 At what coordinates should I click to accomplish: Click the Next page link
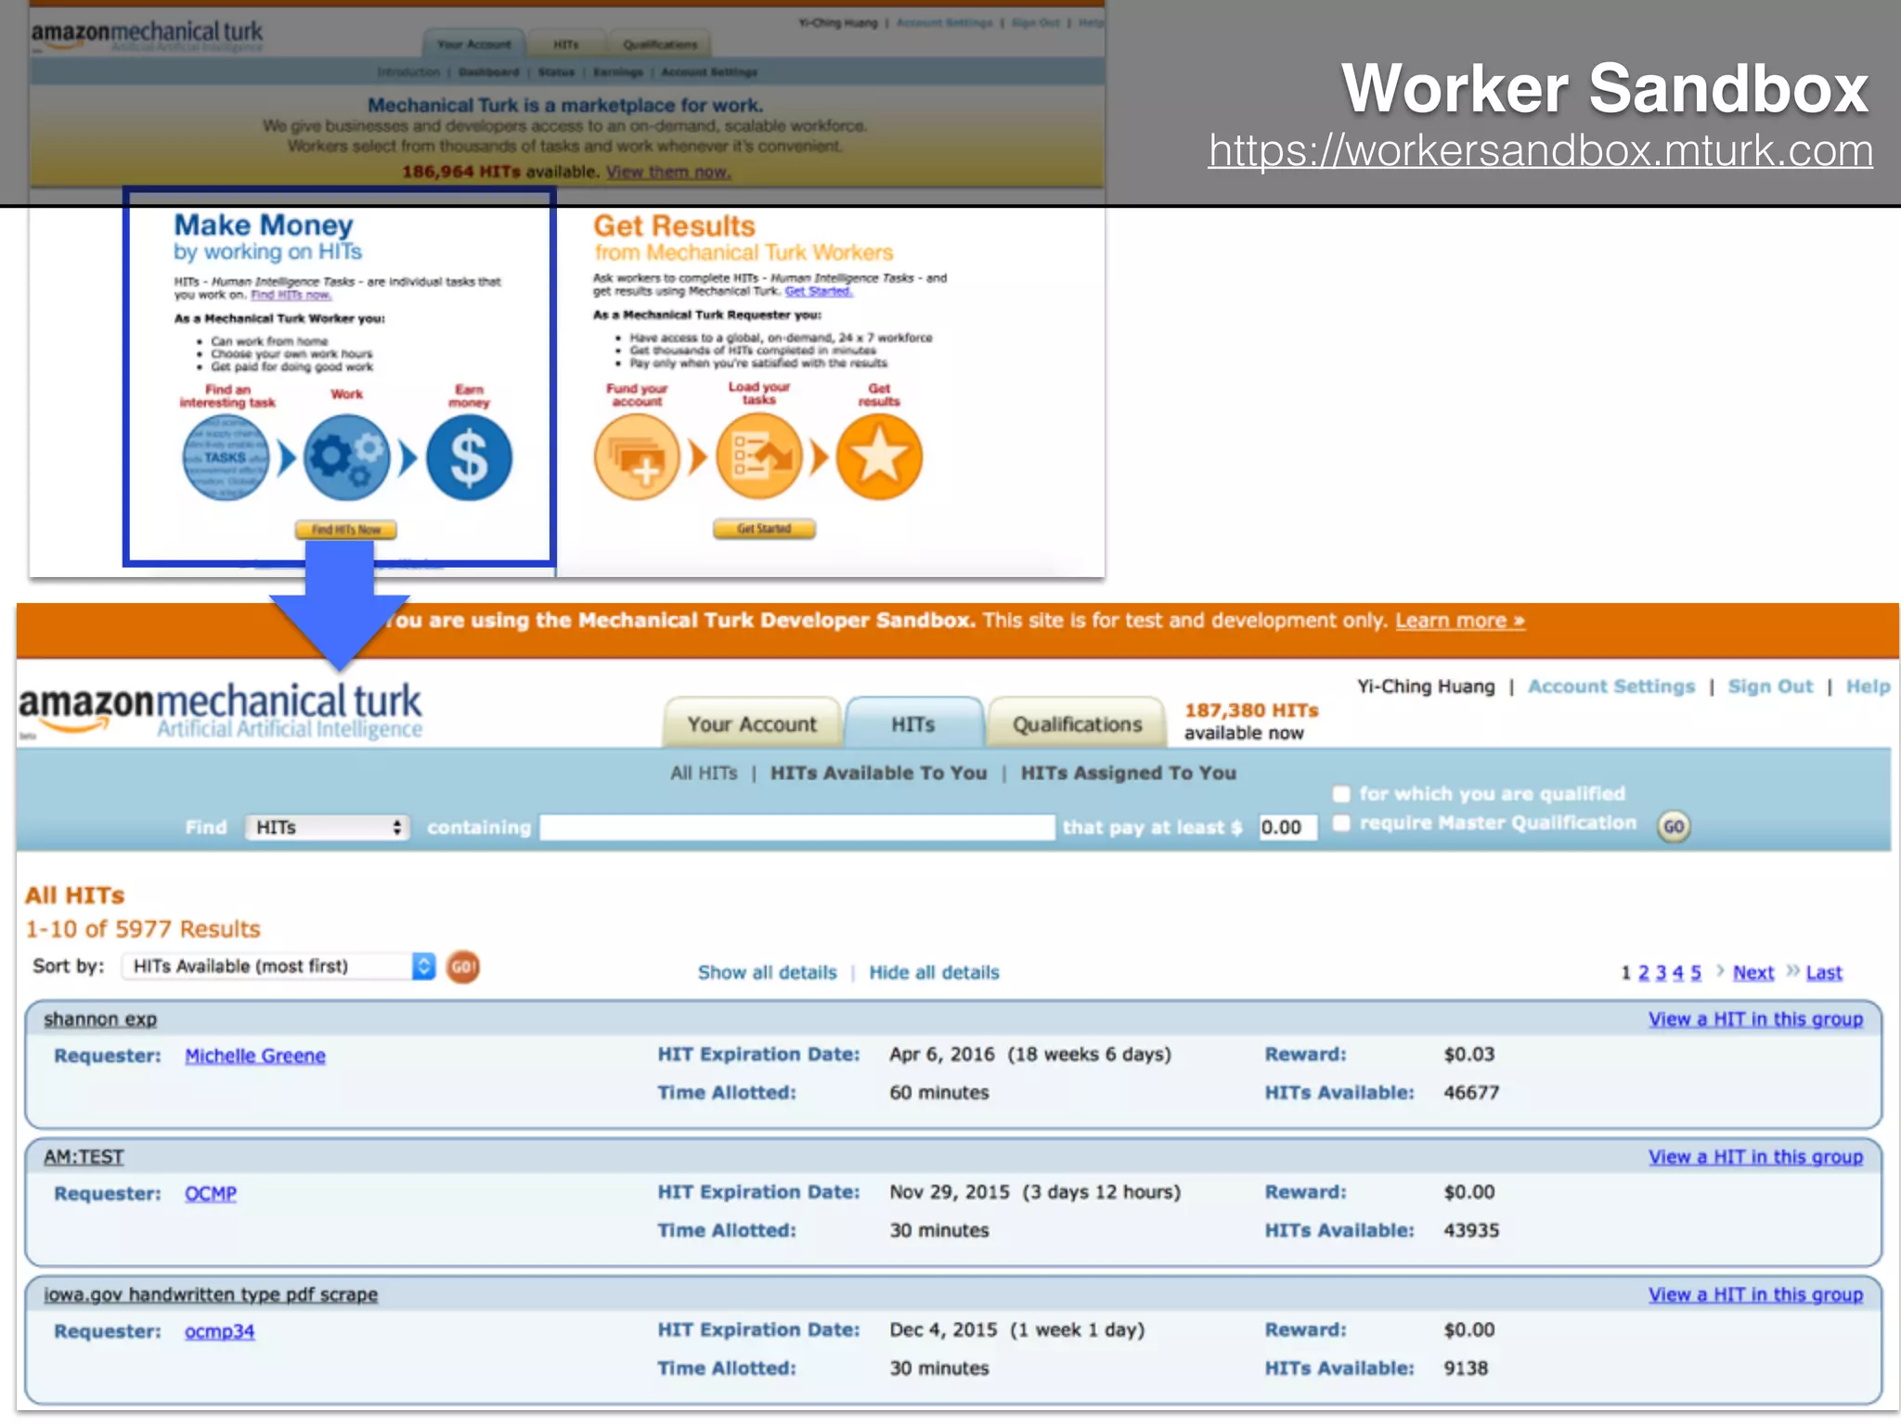(x=1752, y=972)
